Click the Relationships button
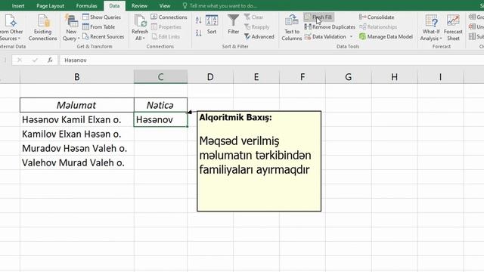 coord(378,27)
